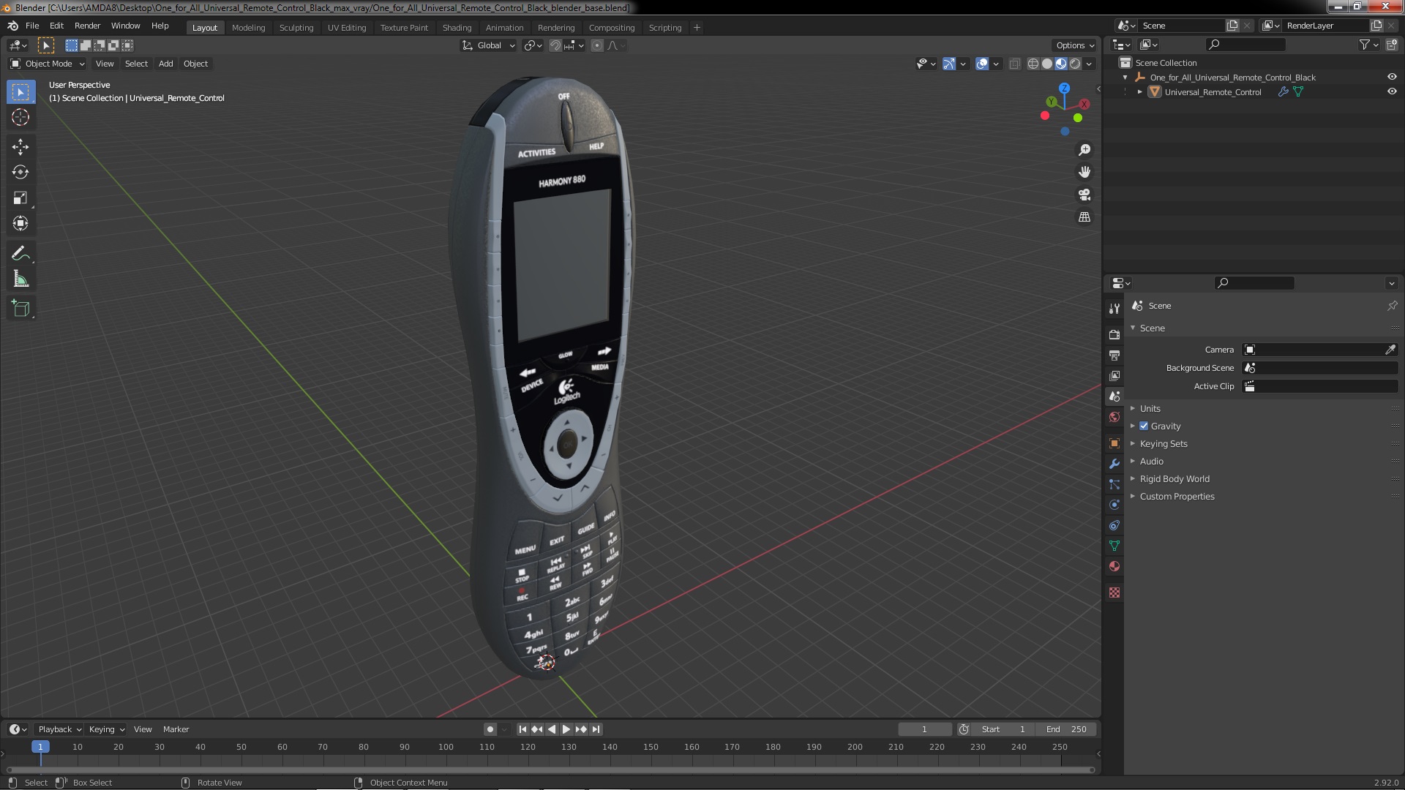The width and height of the screenshot is (1405, 790).
Task: Switch to Wireframe viewport shading
Action: [x=1033, y=64]
